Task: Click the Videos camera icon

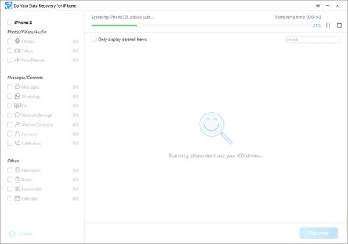Action: tap(17, 51)
